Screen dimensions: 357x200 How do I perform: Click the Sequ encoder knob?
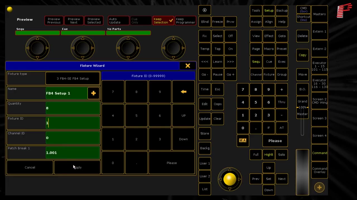coord(37,48)
